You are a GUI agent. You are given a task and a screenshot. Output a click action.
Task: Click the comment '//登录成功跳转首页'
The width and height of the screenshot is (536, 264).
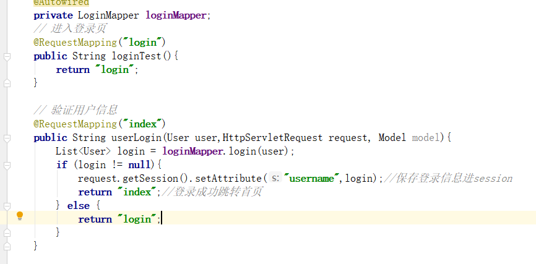[212, 192]
